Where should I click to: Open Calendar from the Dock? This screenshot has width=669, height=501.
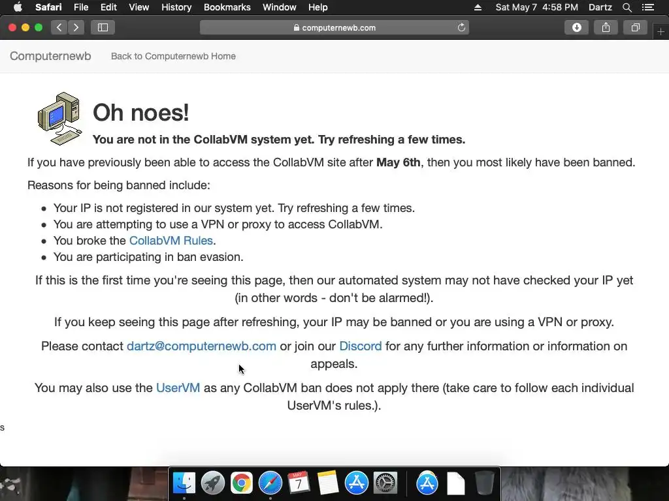click(x=299, y=483)
